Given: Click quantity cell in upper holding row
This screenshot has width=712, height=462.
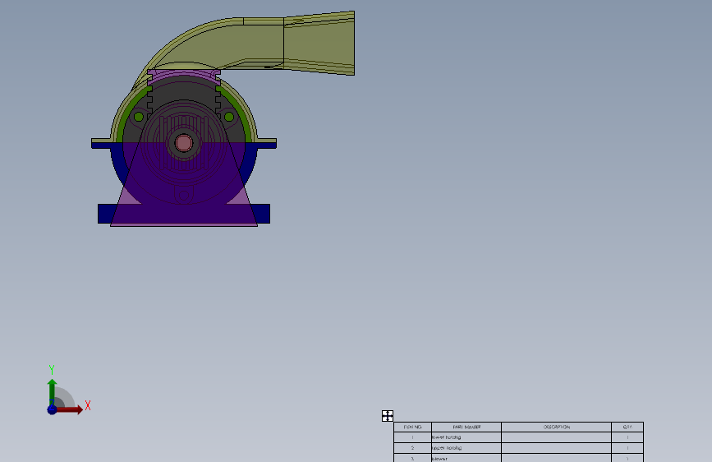Looking at the screenshot, I should tap(627, 448).
